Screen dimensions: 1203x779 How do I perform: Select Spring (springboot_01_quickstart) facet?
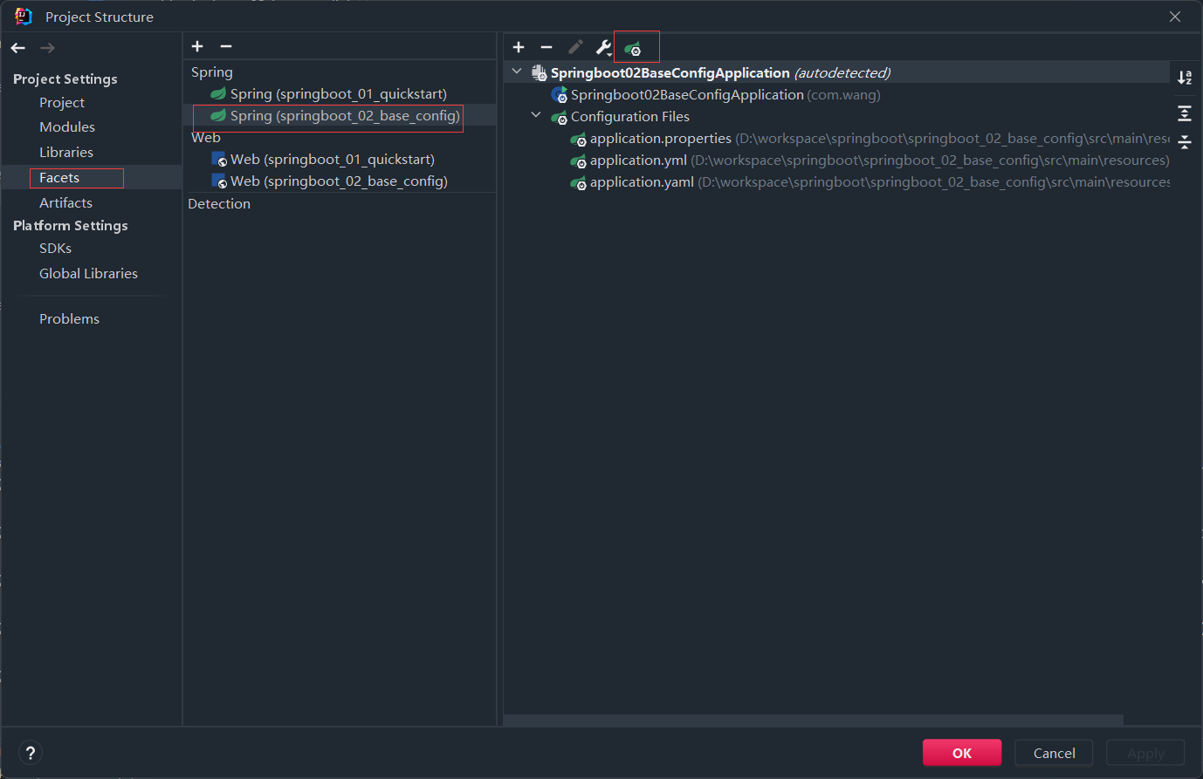pos(339,93)
